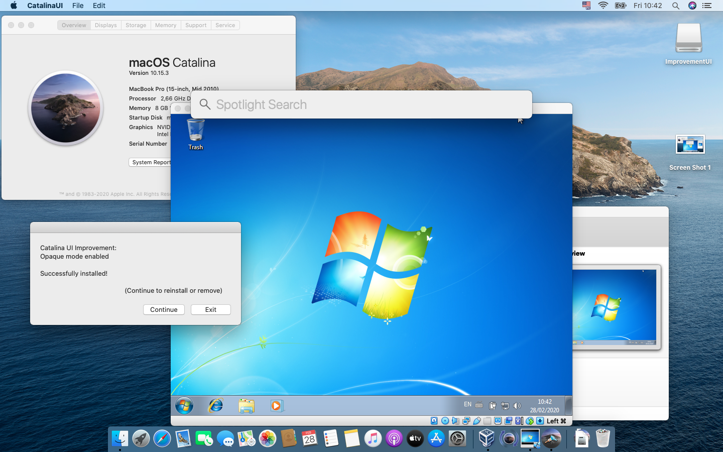Open Maps in the Dock
Viewport: 723px width, 452px height.
click(x=247, y=438)
